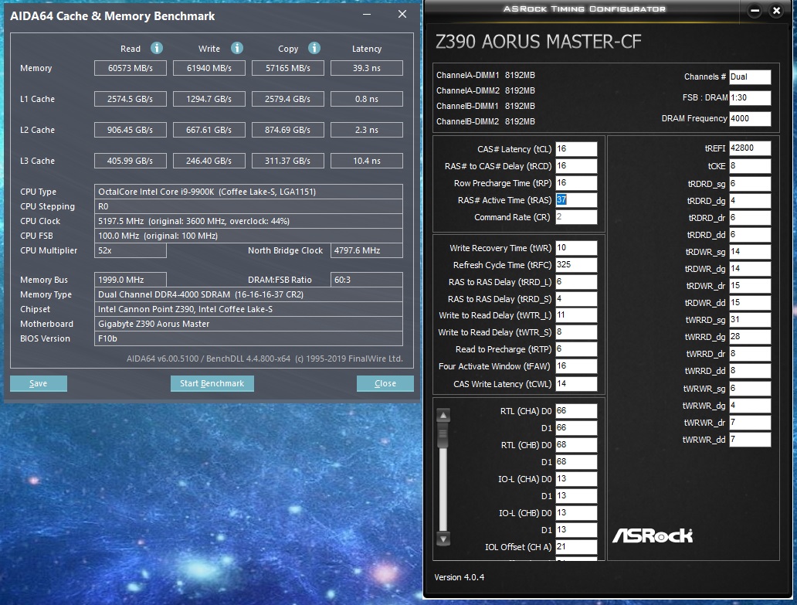
Task: Click the DRAM:FSB Ratio 60:3 value
Action: (367, 280)
